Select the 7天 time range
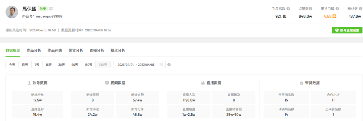Image resolution: width=363 pixels, height=121 pixels. 37,65
